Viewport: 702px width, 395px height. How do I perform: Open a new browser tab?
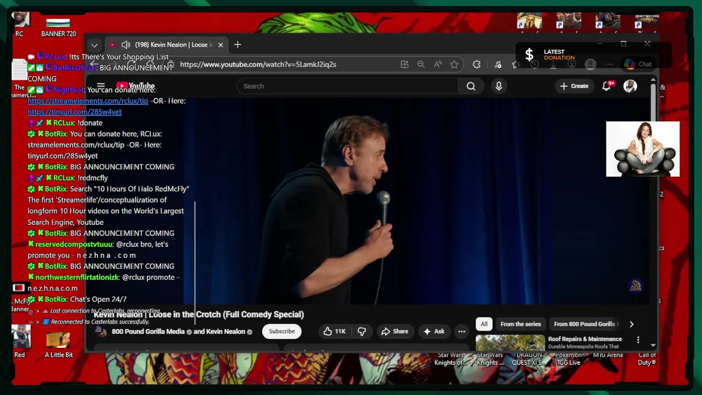pyautogui.click(x=237, y=44)
